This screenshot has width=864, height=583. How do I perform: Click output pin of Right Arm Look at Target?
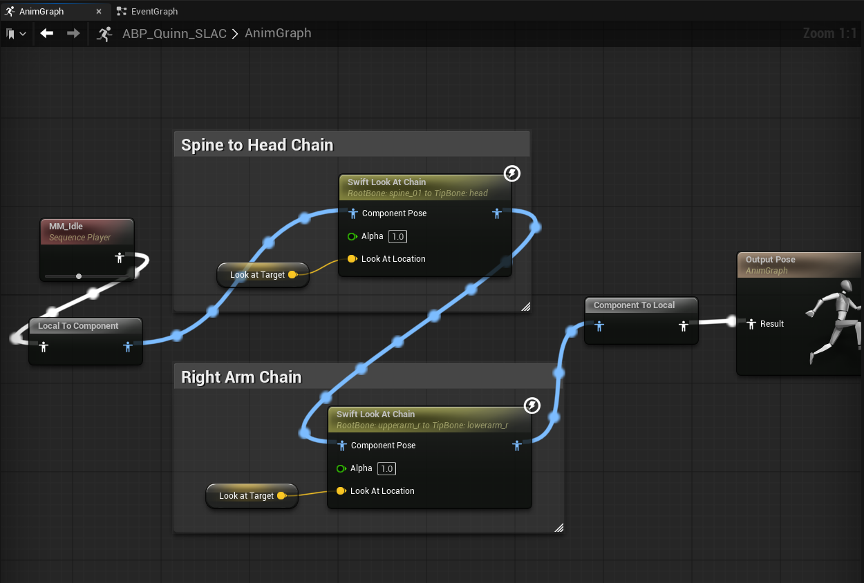point(281,496)
